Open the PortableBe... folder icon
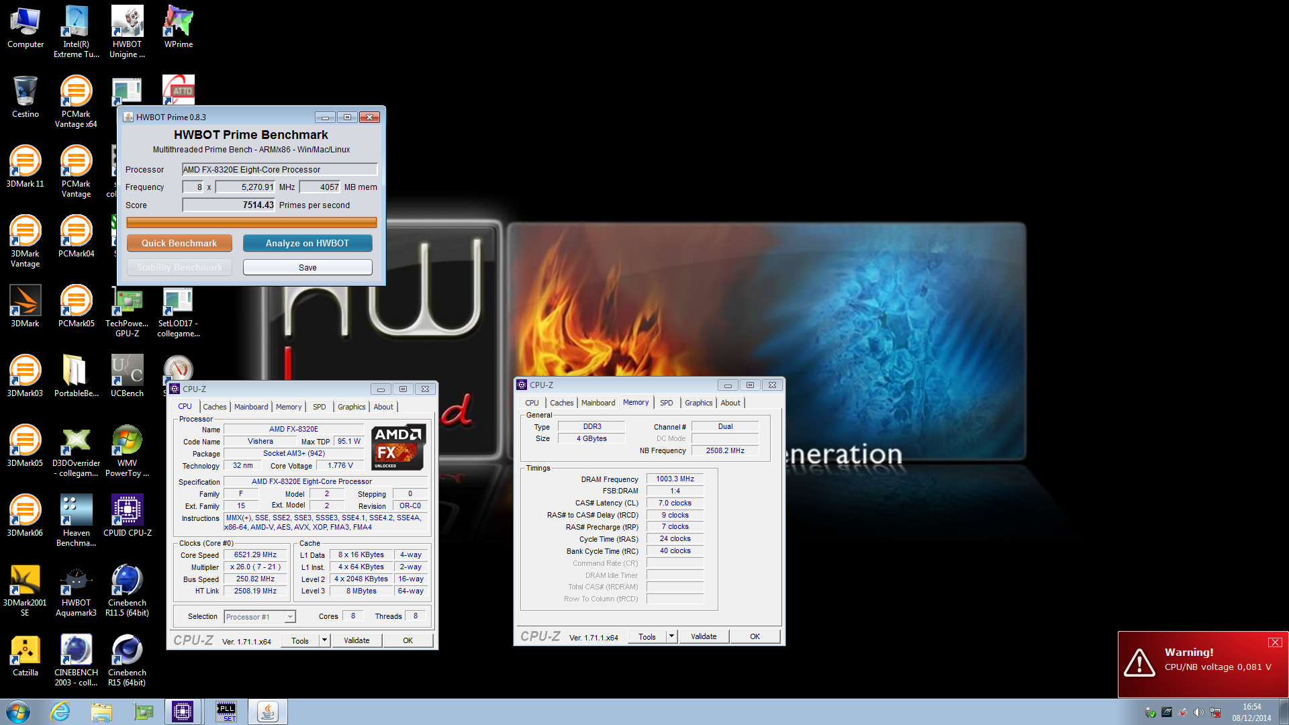Image resolution: width=1289 pixels, height=725 pixels. click(x=76, y=377)
